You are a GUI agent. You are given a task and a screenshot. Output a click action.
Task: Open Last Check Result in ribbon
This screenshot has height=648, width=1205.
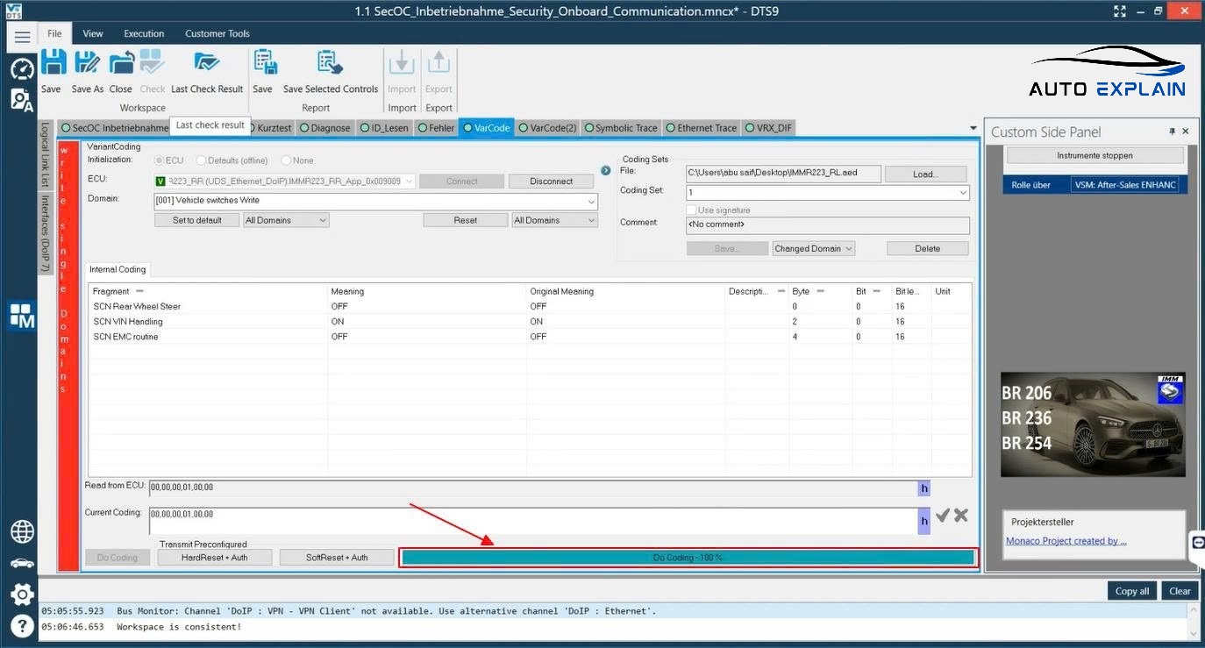coord(207,65)
